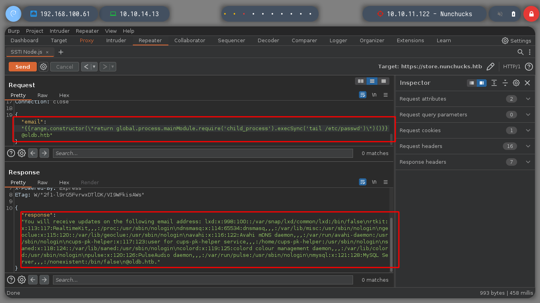Open response search settings gear
Screen dimensions: 540x303
(22, 280)
